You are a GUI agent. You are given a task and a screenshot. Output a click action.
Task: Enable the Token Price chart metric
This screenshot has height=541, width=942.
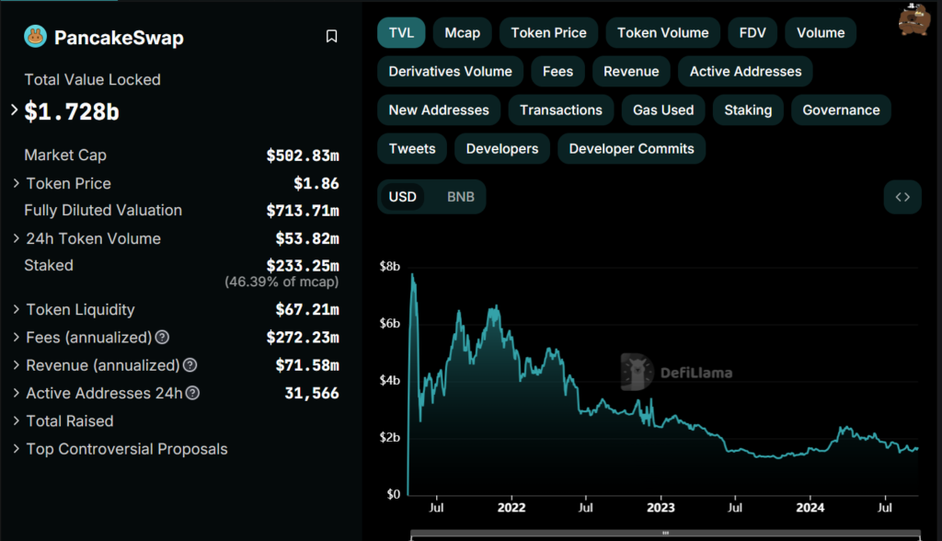[548, 32]
